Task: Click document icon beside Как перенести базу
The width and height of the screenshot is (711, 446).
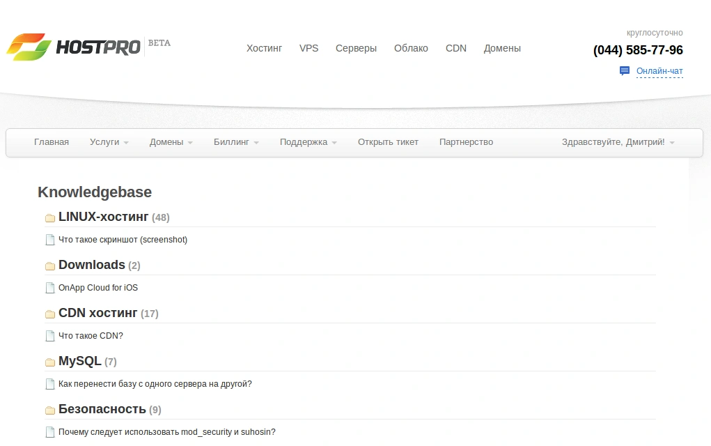Action: click(50, 384)
